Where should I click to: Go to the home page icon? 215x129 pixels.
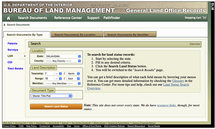click(x=8, y=18)
